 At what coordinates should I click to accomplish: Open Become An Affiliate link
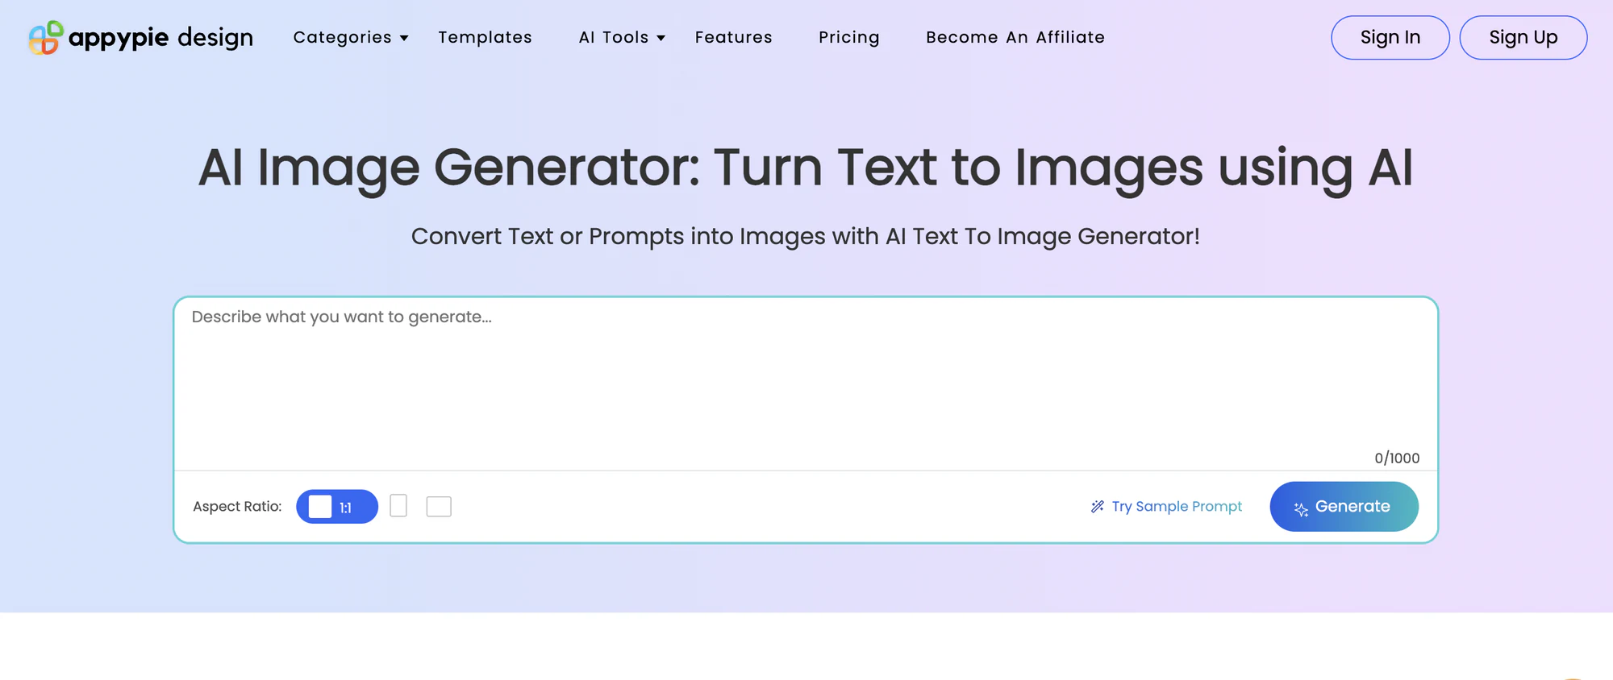pyautogui.click(x=1015, y=37)
